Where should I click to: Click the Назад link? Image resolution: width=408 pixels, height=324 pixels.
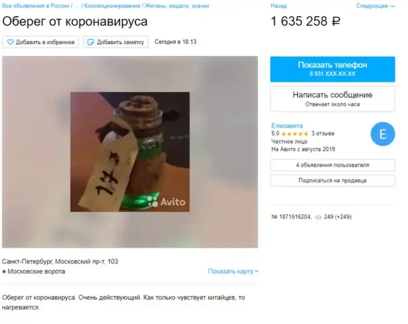pos(279,6)
